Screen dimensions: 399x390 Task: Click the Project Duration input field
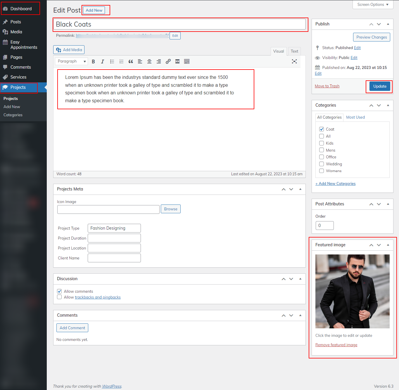click(114, 238)
